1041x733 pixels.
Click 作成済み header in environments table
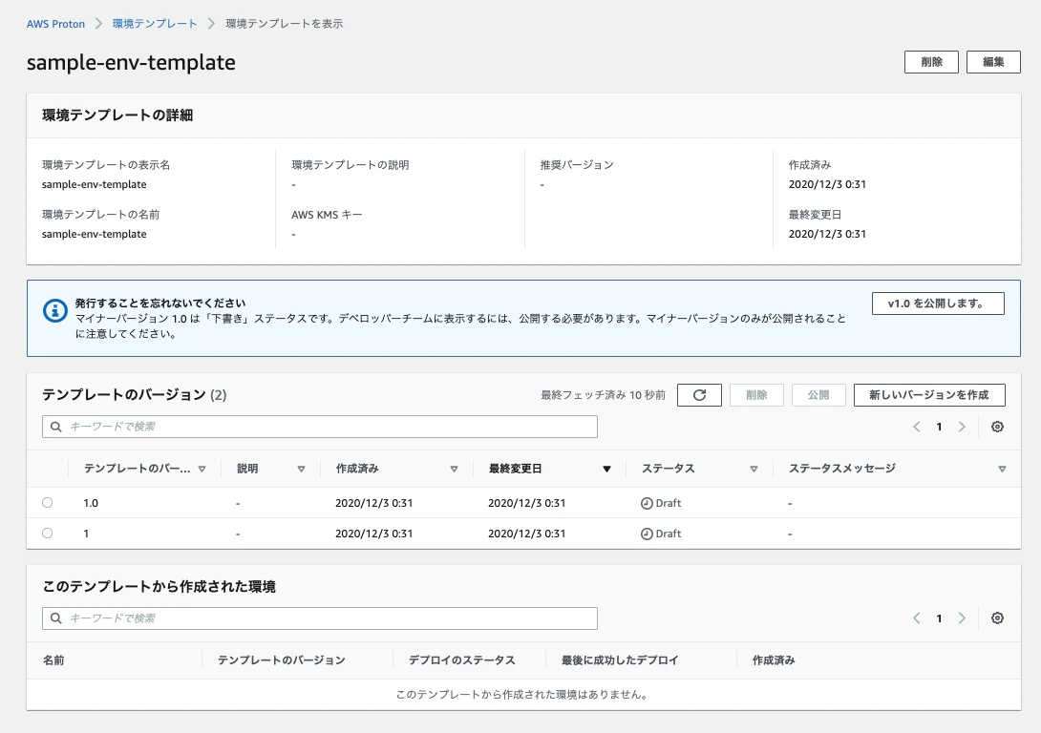pos(774,660)
